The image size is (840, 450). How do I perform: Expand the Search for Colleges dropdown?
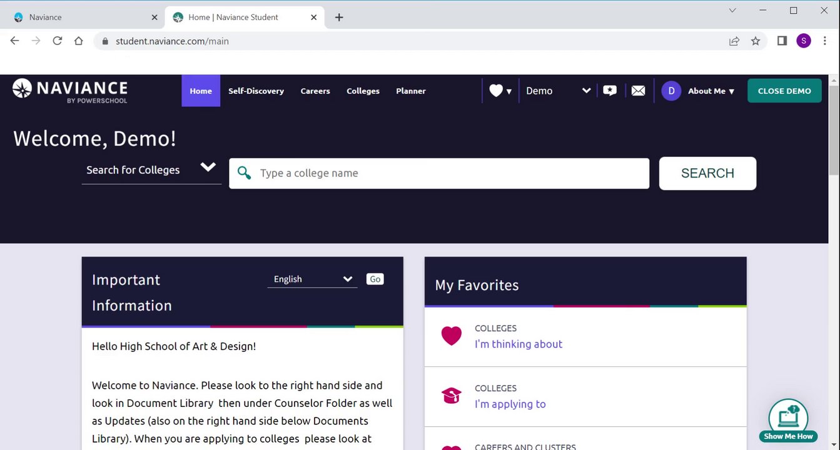(151, 169)
